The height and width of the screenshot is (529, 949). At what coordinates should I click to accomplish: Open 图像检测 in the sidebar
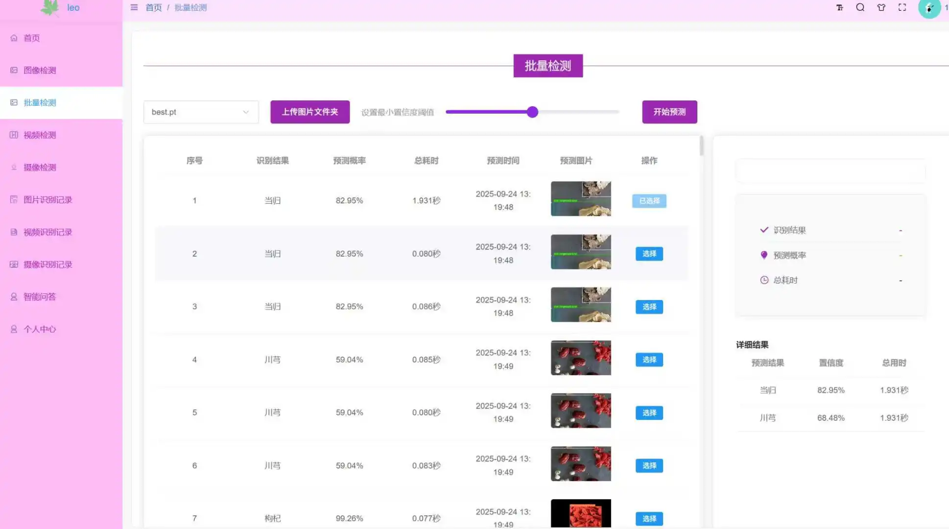click(39, 70)
